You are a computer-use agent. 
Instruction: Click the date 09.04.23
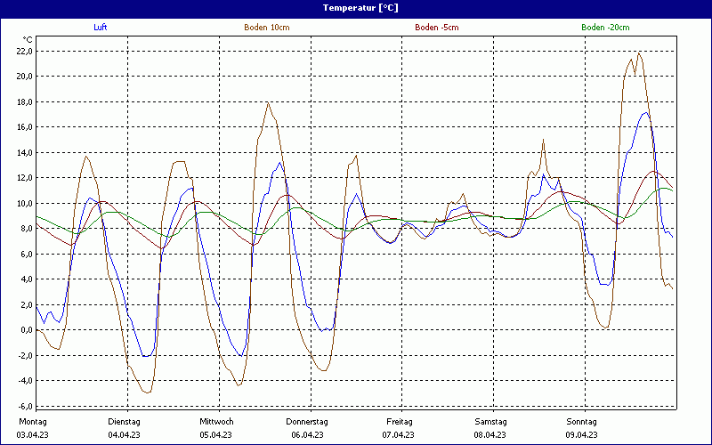tap(582, 435)
